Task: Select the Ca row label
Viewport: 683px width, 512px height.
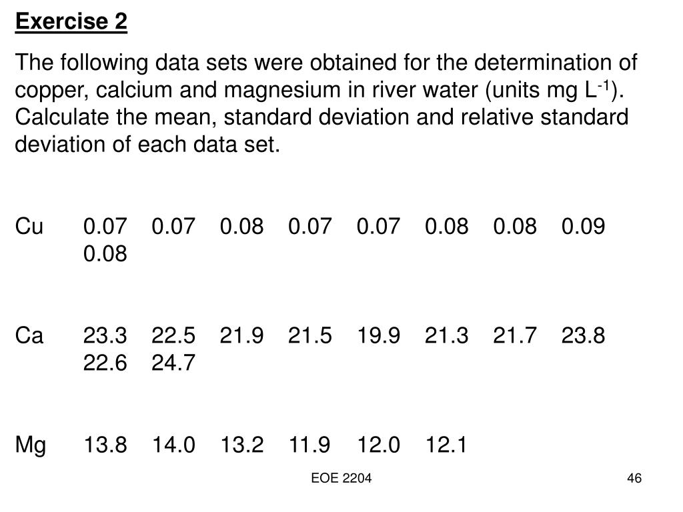Action: [29, 335]
